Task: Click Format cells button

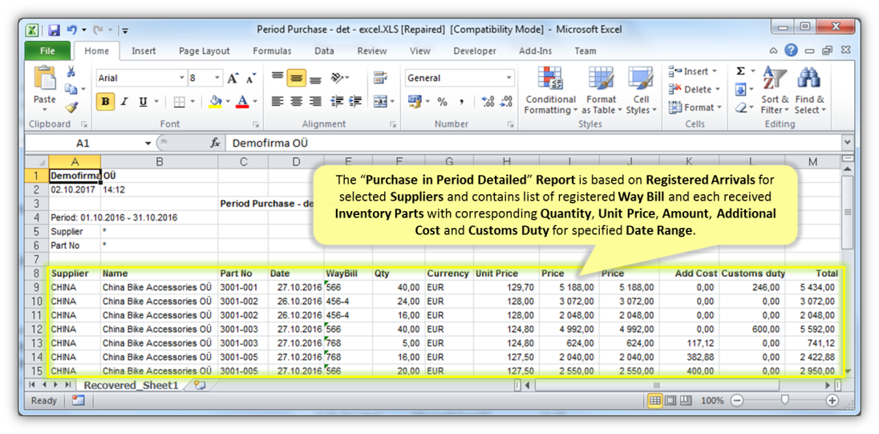Action: pyautogui.click(x=695, y=107)
